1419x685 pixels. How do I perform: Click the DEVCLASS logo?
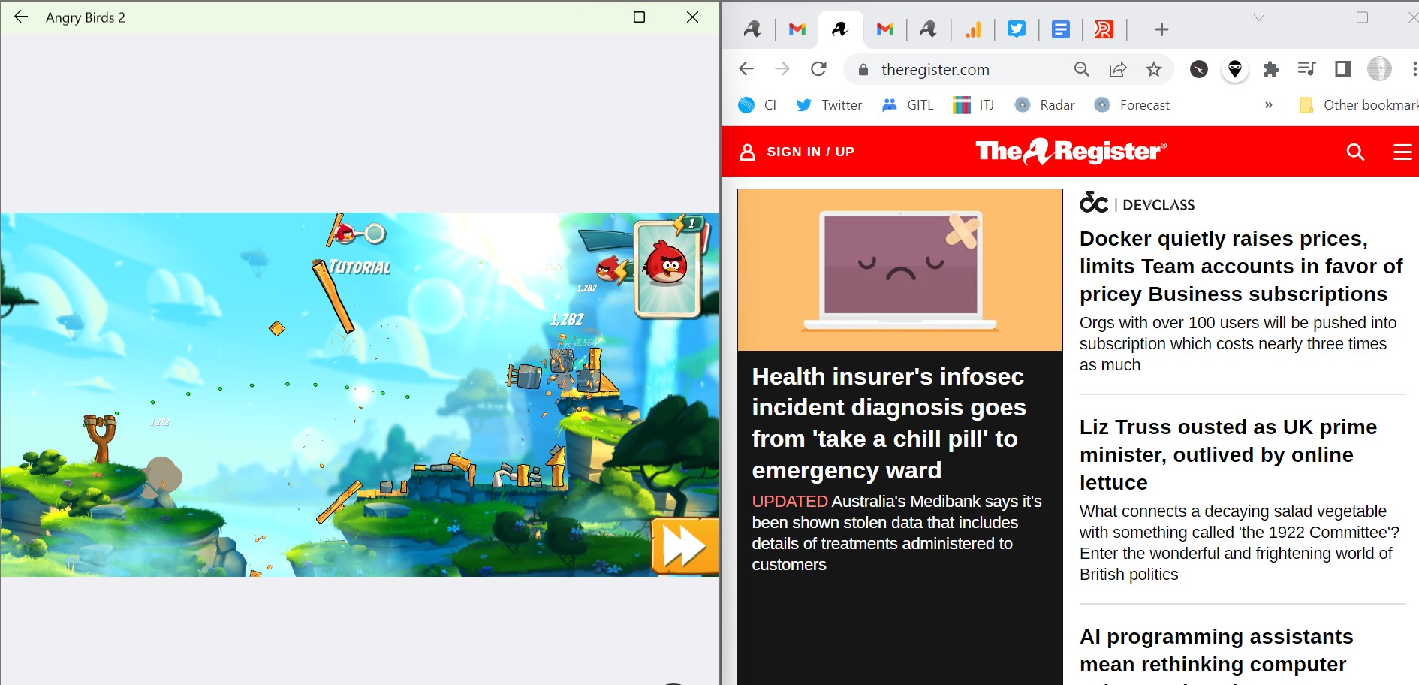coord(1137,203)
